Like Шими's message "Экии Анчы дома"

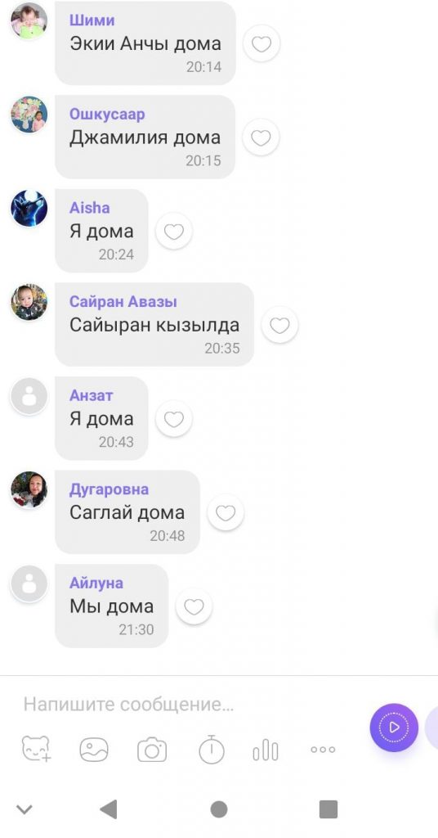click(261, 44)
